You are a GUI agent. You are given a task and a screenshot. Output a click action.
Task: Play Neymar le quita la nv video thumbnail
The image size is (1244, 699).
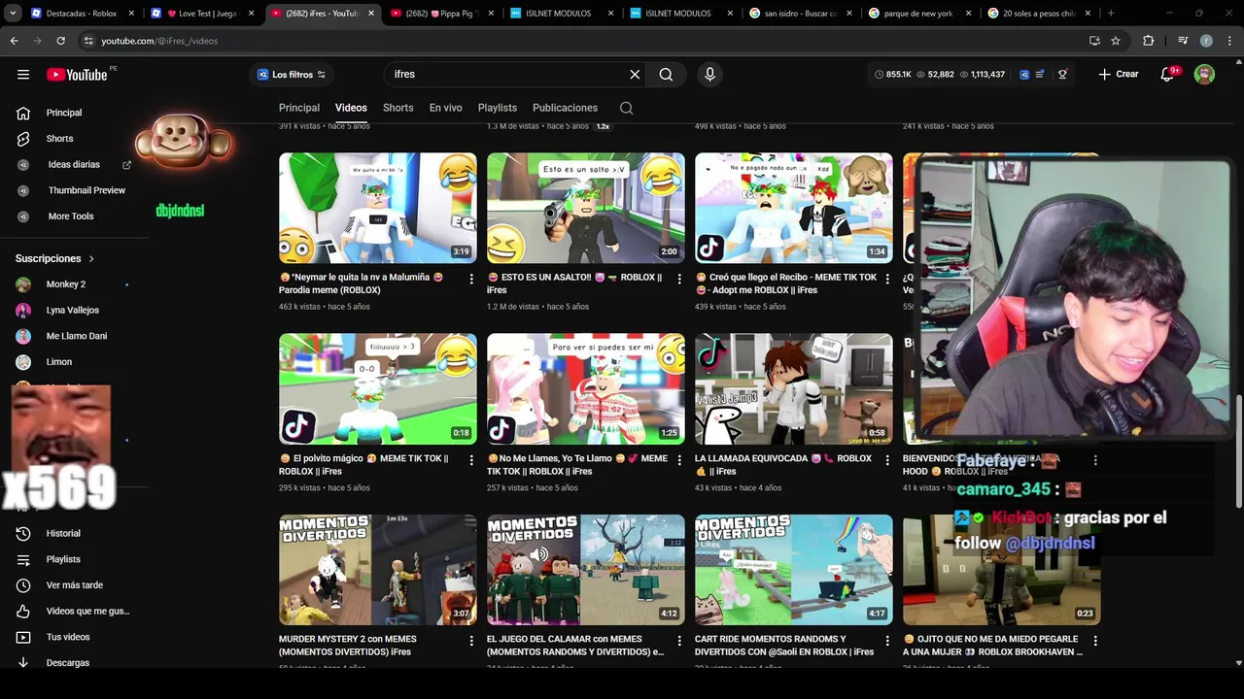click(378, 208)
